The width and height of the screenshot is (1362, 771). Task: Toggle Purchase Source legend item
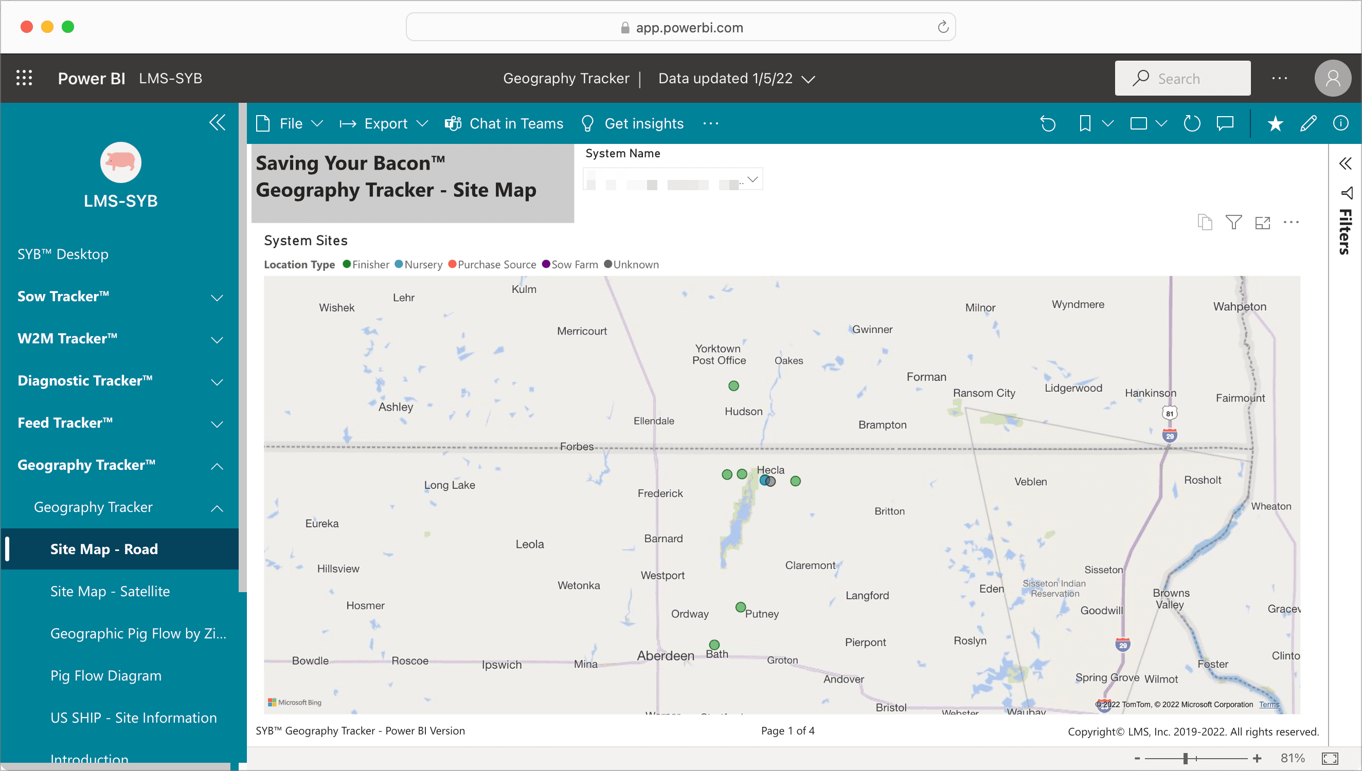coord(492,264)
